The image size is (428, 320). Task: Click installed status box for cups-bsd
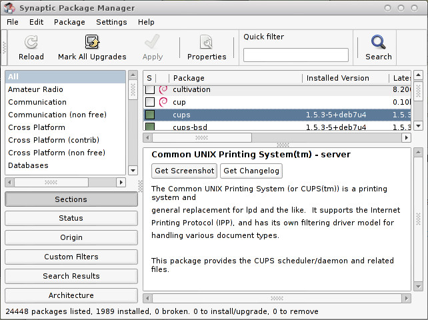[150, 127]
